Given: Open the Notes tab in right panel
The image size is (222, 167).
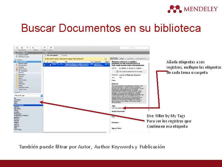Looking at the screenshot, I should (122, 58).
